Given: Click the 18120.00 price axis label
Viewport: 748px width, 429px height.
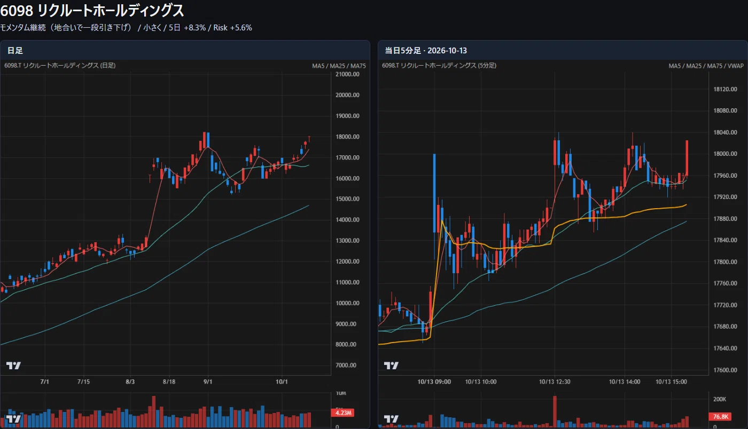Looking at the screenshot, I should coord(726,89).
